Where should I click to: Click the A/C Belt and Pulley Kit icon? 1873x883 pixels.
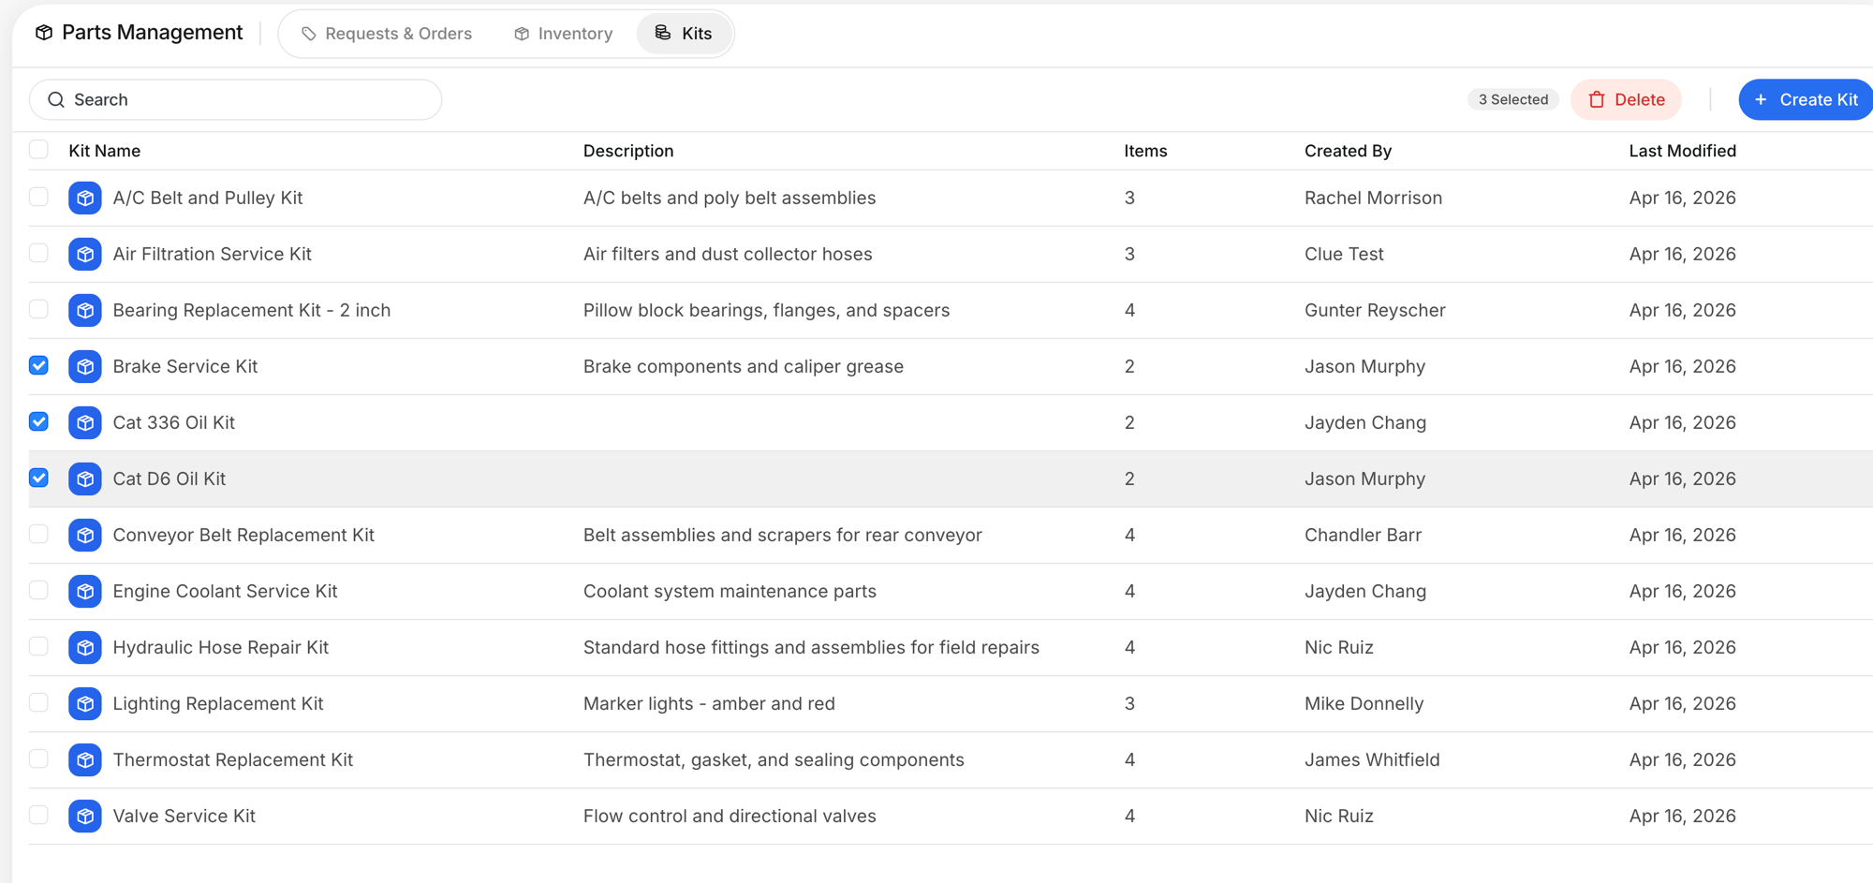[x=85, y=198]
